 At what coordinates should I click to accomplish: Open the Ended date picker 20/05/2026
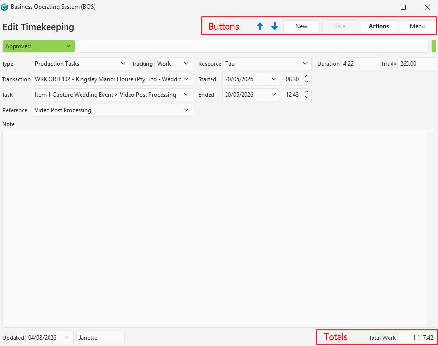click(x=251, y=95)
